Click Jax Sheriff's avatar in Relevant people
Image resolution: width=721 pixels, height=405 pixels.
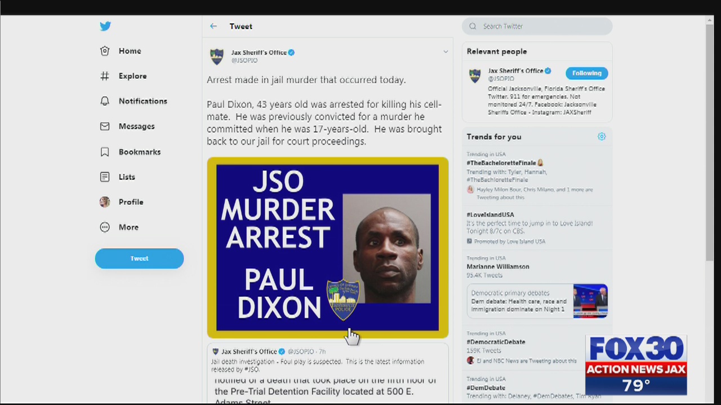click(x=475, y=75)
